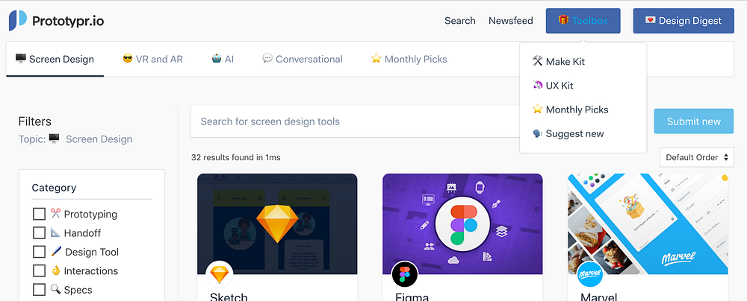The height and width of the screenshot is (301, 747).
Task: Click the round Marvel avatar icon
Action: [590, 274]
